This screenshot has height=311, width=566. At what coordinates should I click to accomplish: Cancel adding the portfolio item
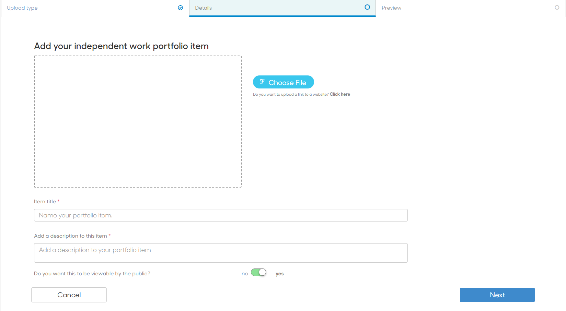click(69, 295)
